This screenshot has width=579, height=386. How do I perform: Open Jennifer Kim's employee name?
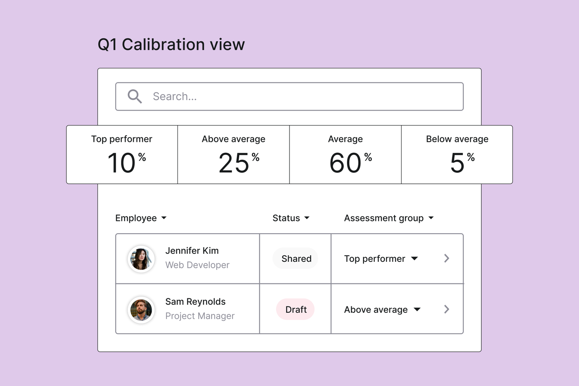point(192,251)
